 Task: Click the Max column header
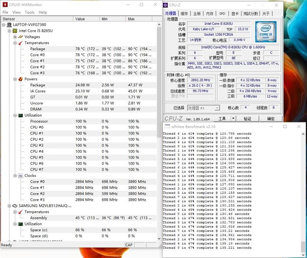pyautogui.click(x=139, y=19)
